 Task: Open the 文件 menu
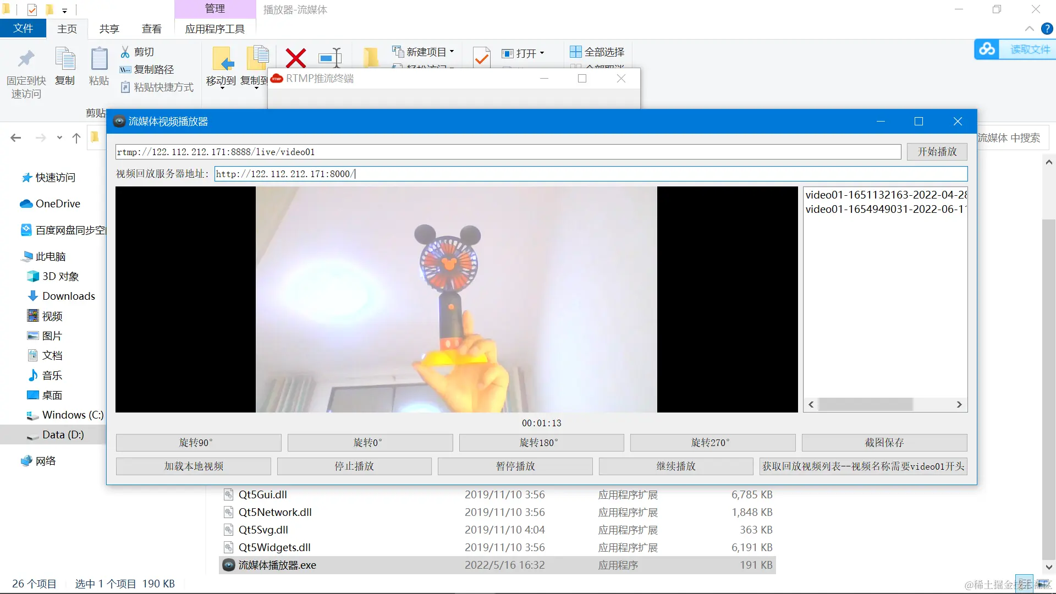(x=23, y=28)
